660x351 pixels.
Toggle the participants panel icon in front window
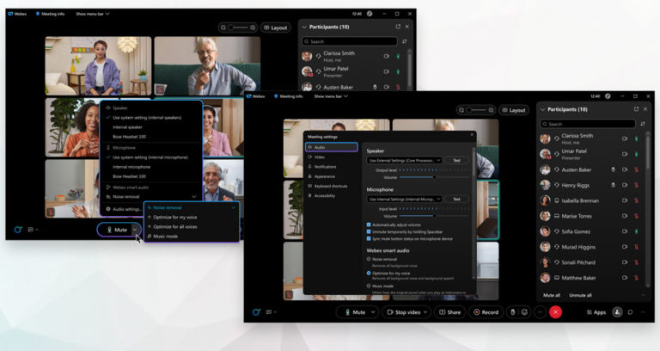pos(618,312)
